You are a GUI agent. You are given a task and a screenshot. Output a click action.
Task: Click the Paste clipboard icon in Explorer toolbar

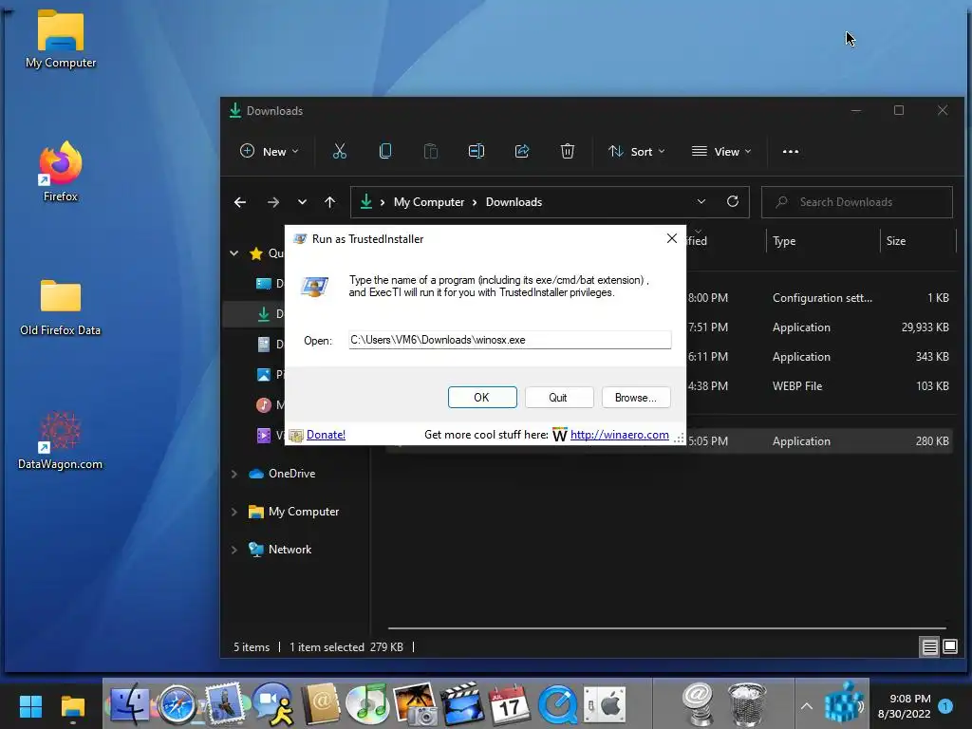[x=430, y=151]
